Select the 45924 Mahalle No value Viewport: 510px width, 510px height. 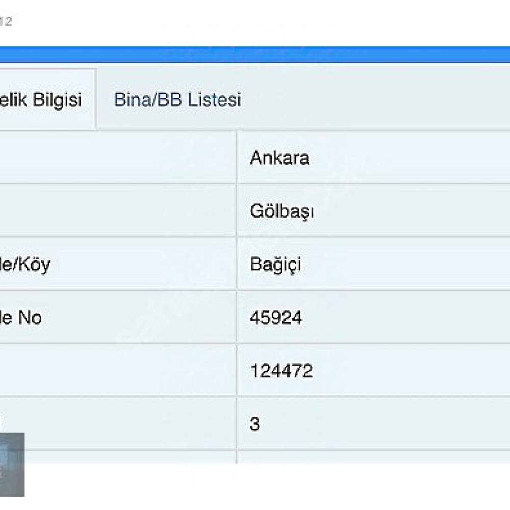coord(276,318)
